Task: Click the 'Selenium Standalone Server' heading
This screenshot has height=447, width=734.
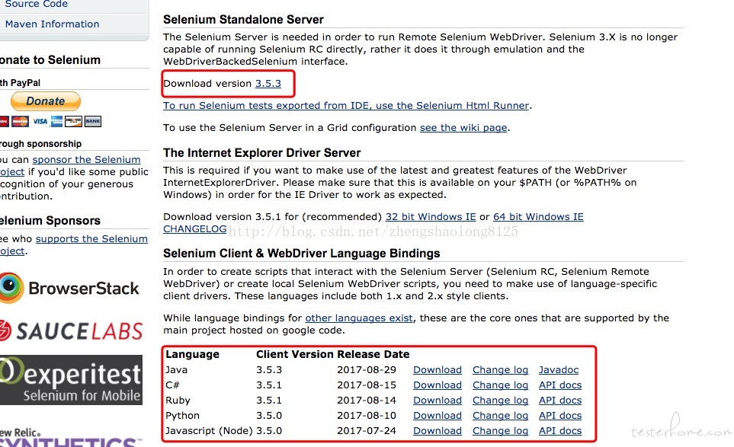Action: 243,20
